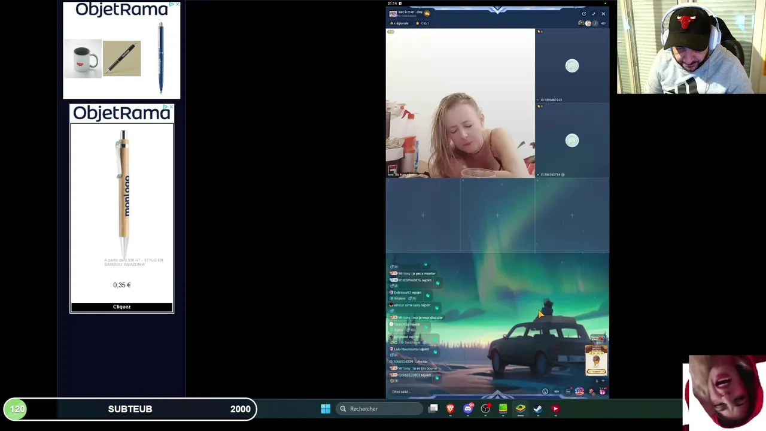Open the second viewer avatar in header
The height and width of the screenshot is (431, 766).
coord(588,23)
